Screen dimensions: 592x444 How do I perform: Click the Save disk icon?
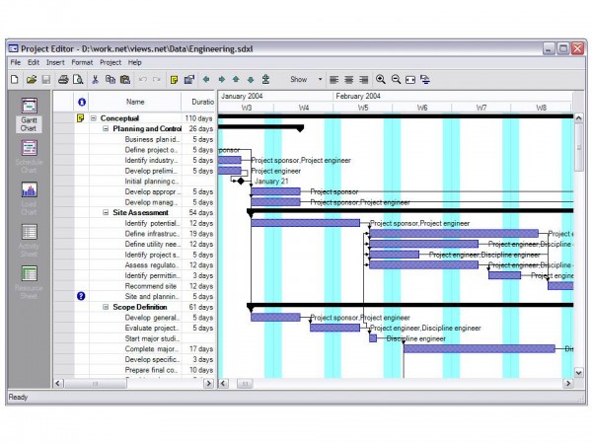point(46,79)
